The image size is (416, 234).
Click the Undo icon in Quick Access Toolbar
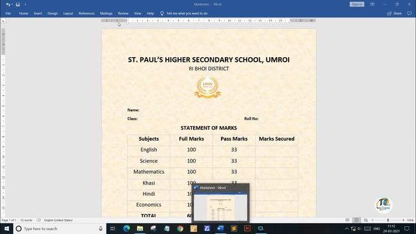tap(8, 5)
